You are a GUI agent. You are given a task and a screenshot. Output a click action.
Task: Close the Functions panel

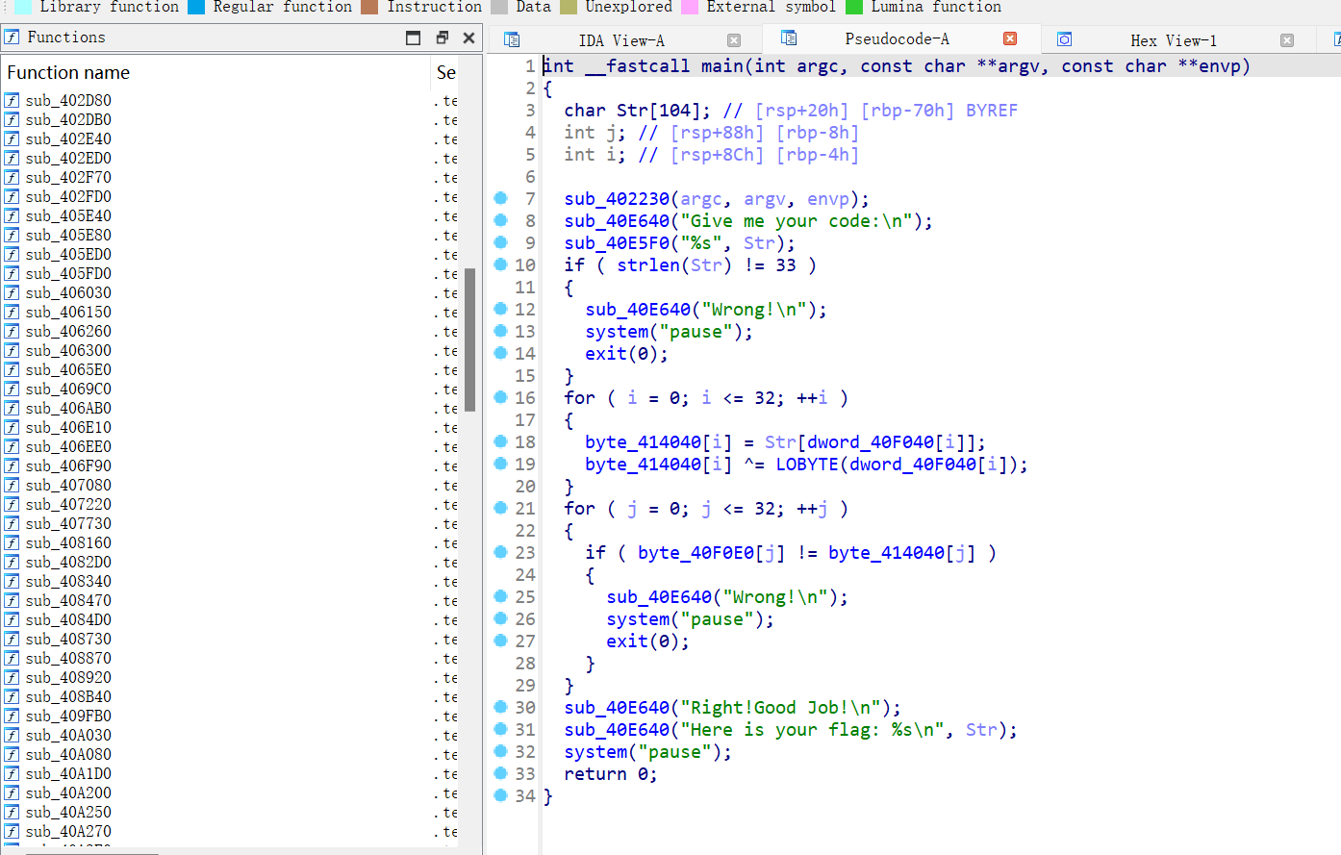click(468, 38)
